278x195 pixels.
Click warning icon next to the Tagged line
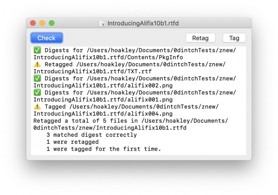37,107
